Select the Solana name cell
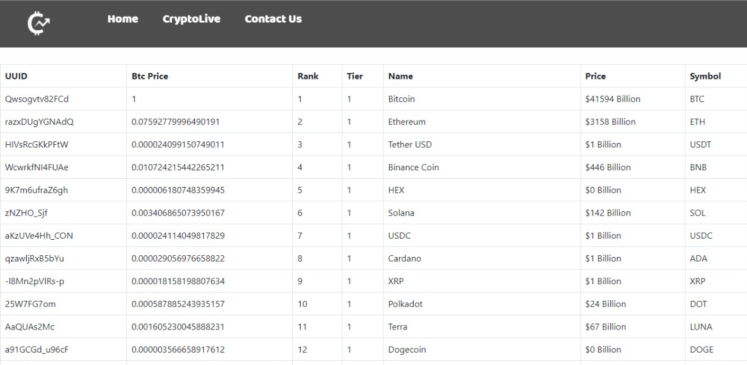The width and height of the screenshot is (747, 365). click(482, 213)
